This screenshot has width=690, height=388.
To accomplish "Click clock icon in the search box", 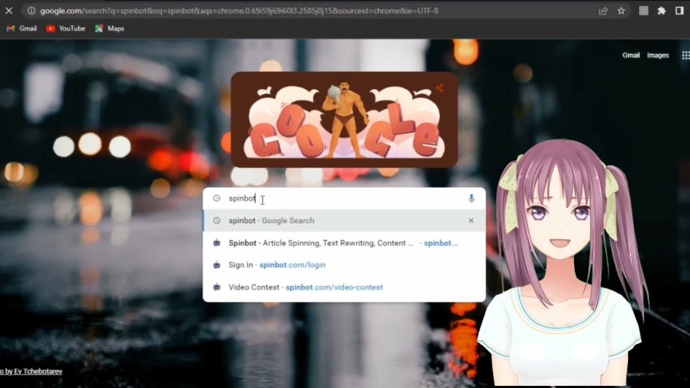I will [216, 199].
